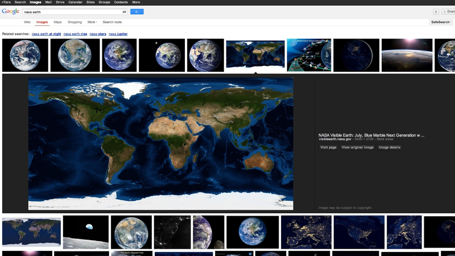This screenshot has height=256, width=455.
Task: Open Groups in the top black bar
Action: coord(104,2)
